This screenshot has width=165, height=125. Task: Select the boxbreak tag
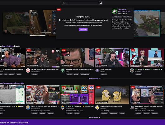click(x=42, y=113)
